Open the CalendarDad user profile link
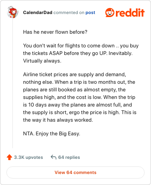The height and width of the screenshot is (185, 151). click(x=38, y=13)
